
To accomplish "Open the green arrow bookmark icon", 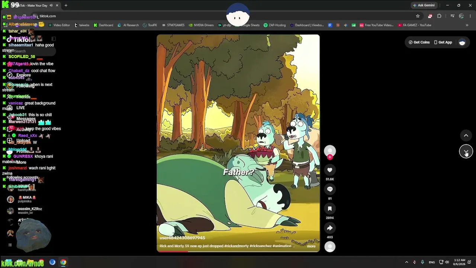I will [x=353, y=25].
